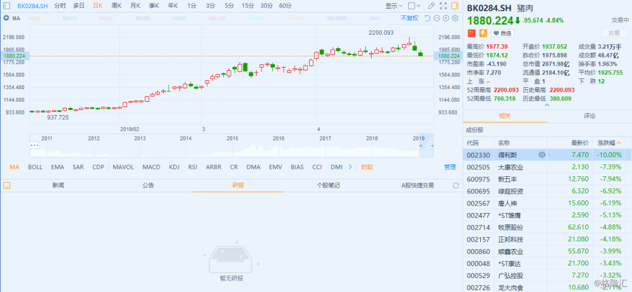Switch to 分时 intraday chart
This screenshot has height=292, width=632.
pyautogui.click(x=59, y=6)
